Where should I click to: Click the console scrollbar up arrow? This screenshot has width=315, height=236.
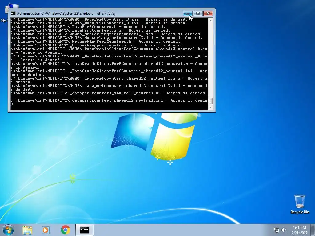tap(210, 20)
